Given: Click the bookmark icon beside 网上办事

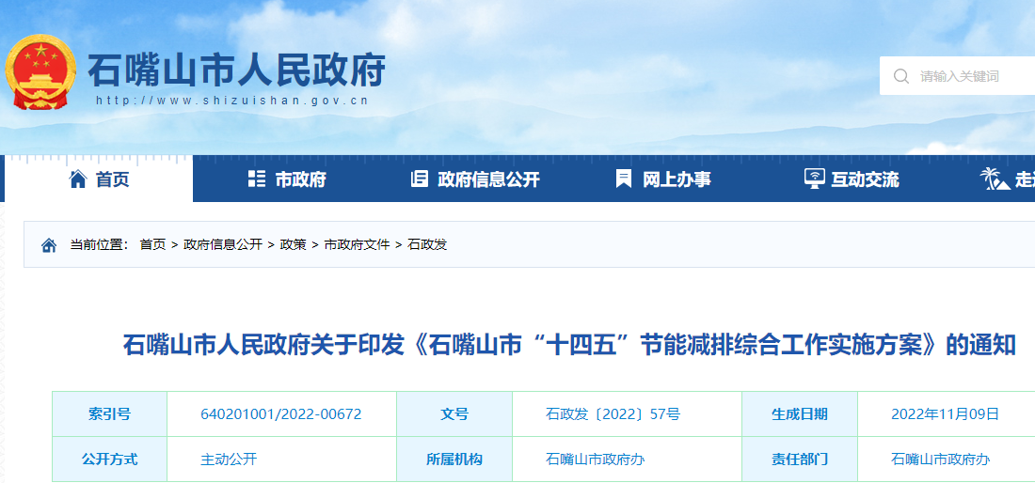Looking at the screenshot, I should pos(623,179).
